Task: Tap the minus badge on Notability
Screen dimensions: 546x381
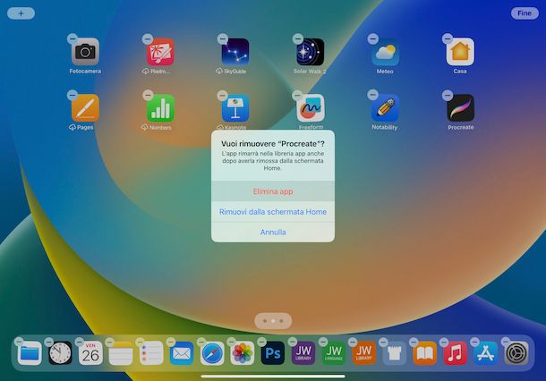Action: click(x=372, y=95)
